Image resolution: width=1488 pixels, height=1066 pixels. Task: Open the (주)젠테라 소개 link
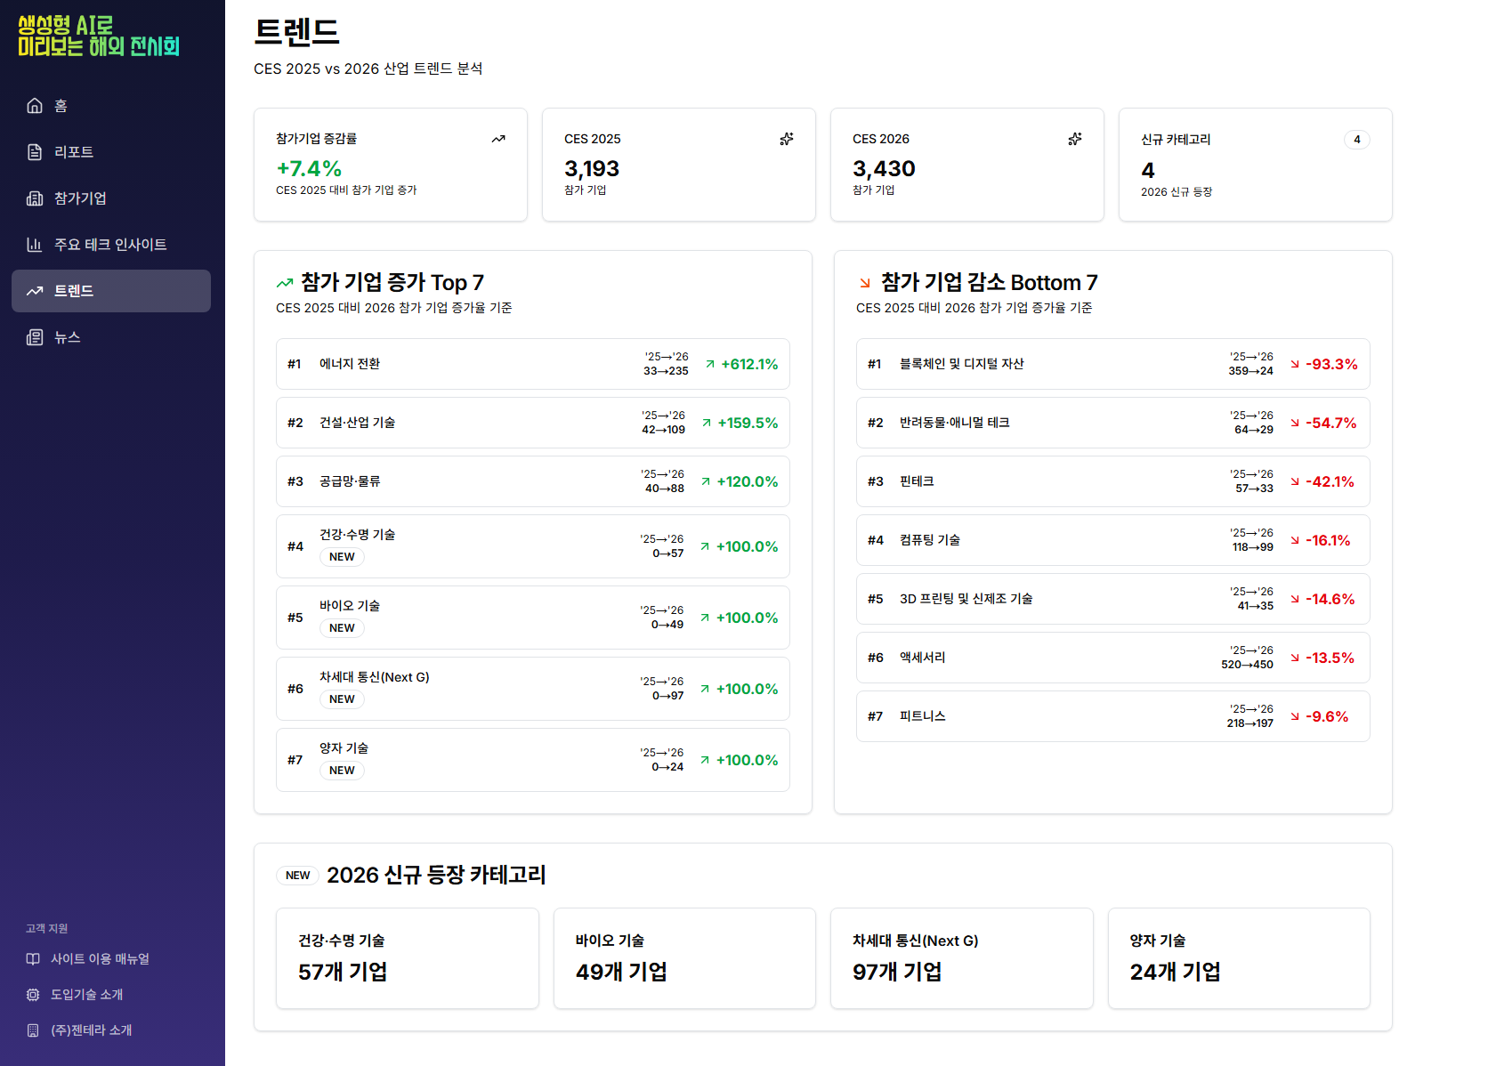pyautogui.click(x=91, y=1030)
